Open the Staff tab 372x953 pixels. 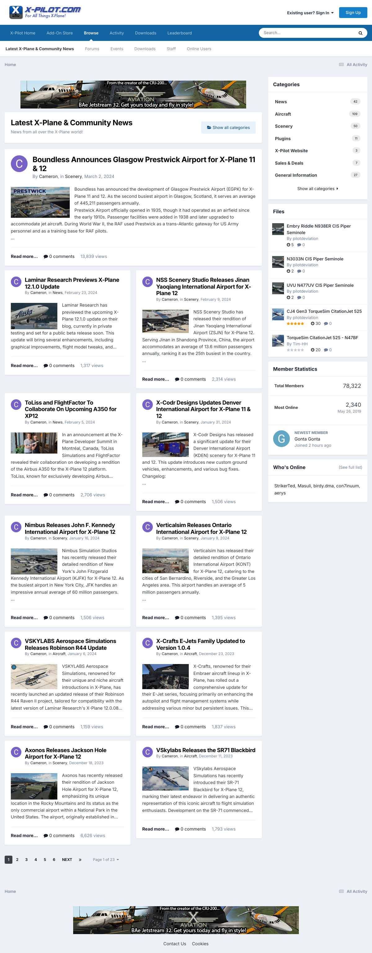tap(171, 49)
